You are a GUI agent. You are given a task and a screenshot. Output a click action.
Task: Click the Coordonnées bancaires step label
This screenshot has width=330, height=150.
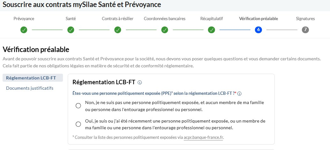point(165,19)
